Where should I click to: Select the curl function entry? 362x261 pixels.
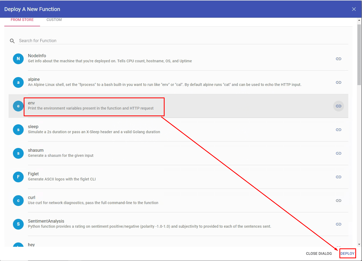[x=178, y=201]
